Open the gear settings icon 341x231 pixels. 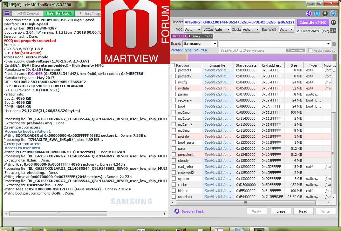click(x=333, y=13)
